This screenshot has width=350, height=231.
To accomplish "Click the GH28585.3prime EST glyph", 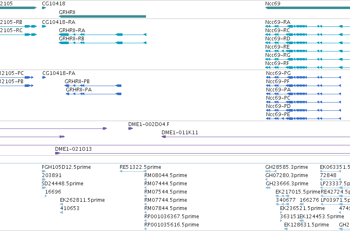I will pyautogui.click(x=272, y=171).
